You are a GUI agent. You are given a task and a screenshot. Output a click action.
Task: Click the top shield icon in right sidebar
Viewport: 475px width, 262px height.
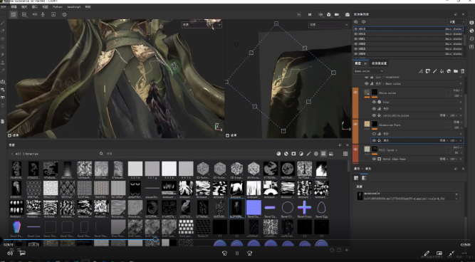[x=471, y=23]
